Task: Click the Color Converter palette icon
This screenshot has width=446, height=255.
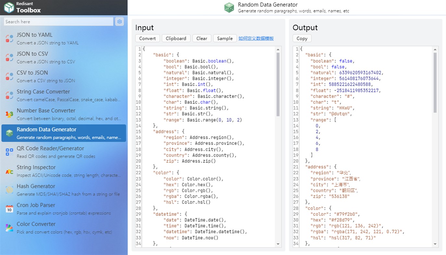Action: click(9, 228)
